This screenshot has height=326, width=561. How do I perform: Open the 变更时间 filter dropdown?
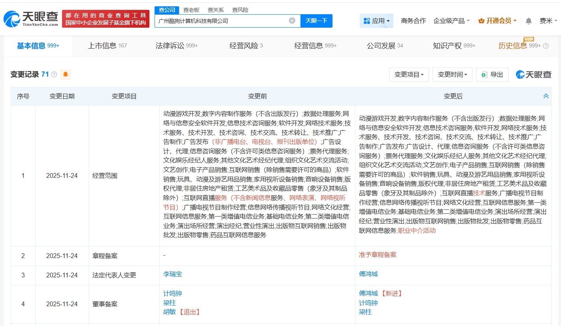tap(452, 75)
